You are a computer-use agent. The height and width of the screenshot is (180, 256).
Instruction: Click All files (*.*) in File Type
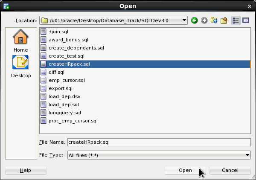tap(83, 155)
